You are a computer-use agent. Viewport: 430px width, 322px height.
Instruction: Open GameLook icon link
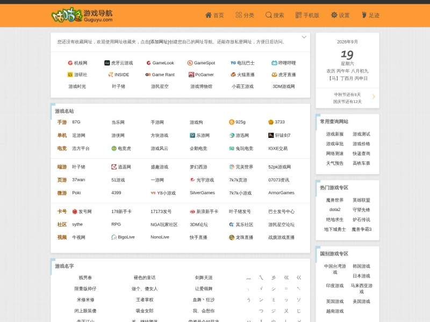point(160,63)
